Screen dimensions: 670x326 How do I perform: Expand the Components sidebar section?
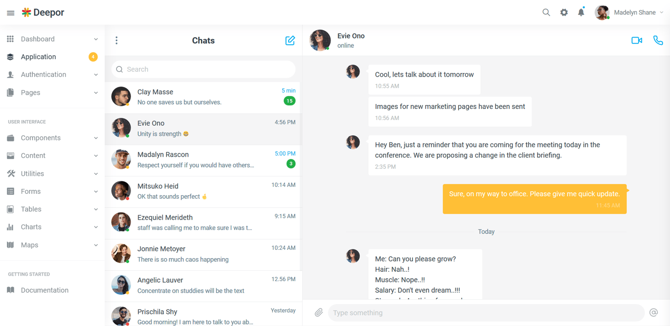coord(52,138)
